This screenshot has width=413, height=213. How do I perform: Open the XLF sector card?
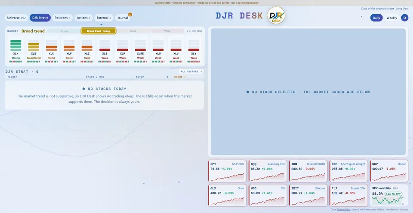[x=69, y=50]
